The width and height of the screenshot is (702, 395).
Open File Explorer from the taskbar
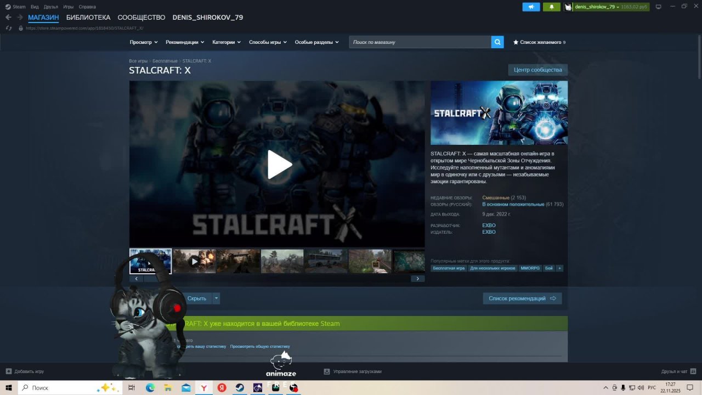(168, 388)
